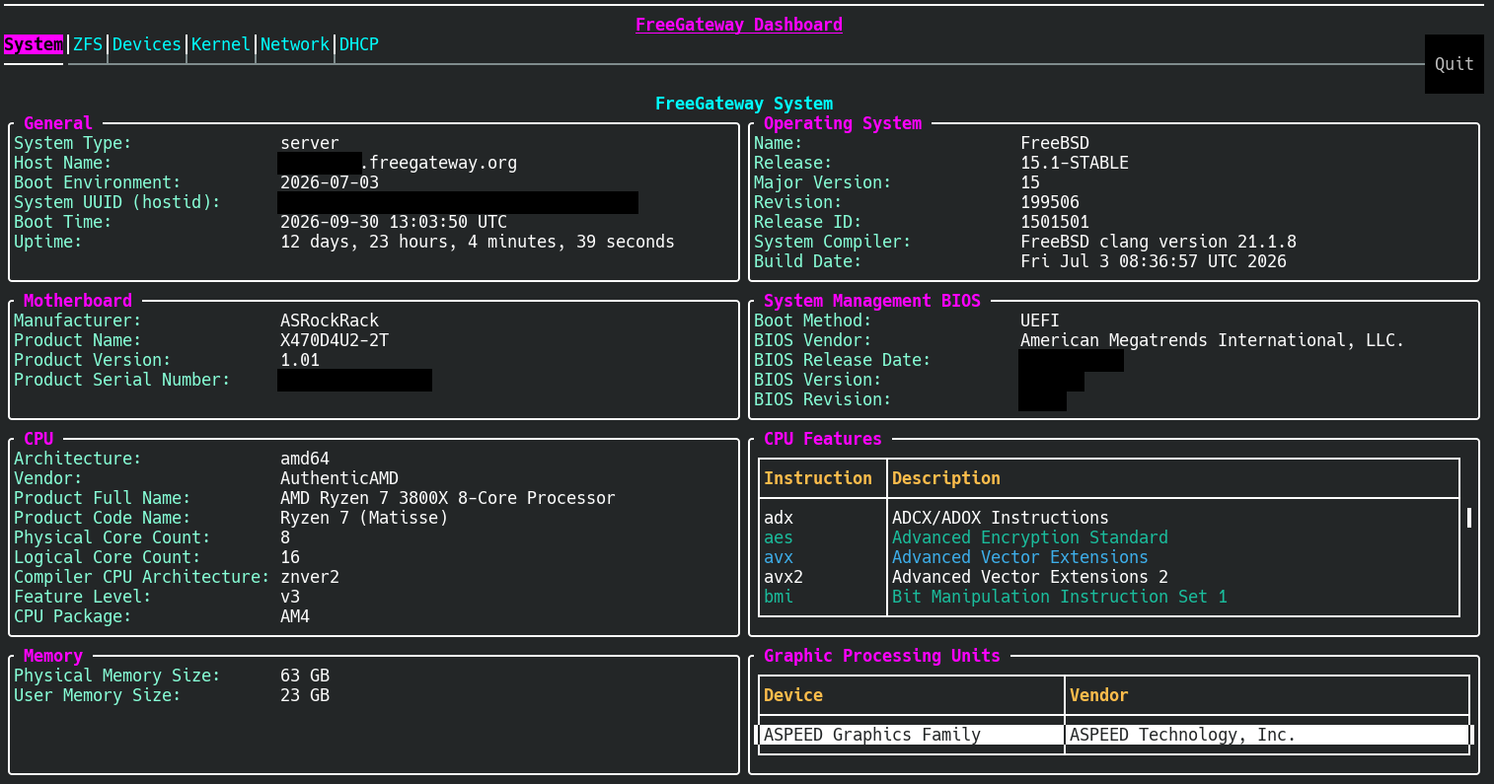Quit the dashboard with the Quit button

click(1455, 64)
